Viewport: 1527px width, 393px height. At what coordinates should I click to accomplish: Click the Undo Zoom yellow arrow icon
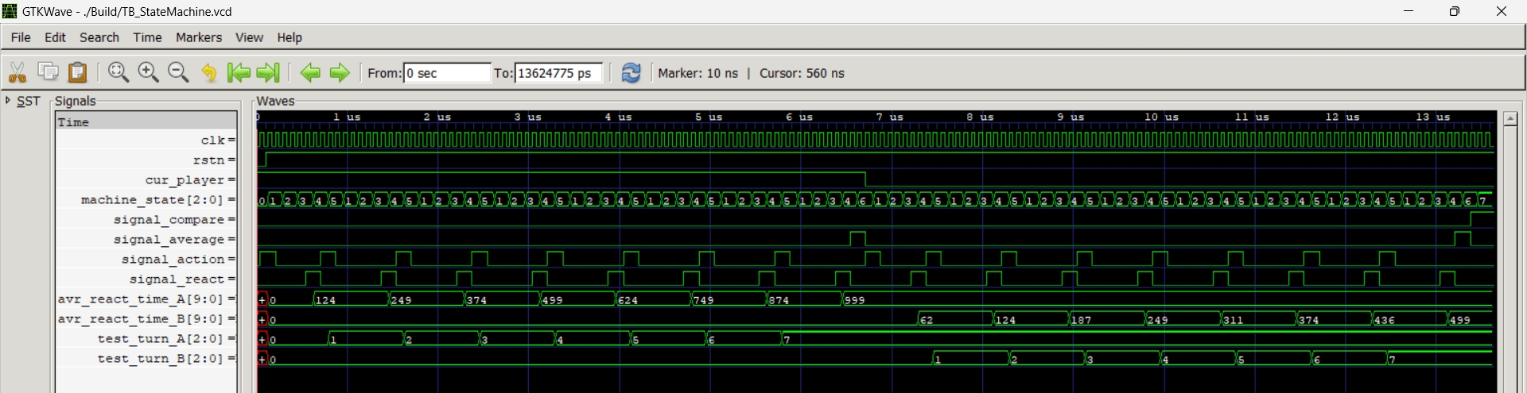coord(208,72)
